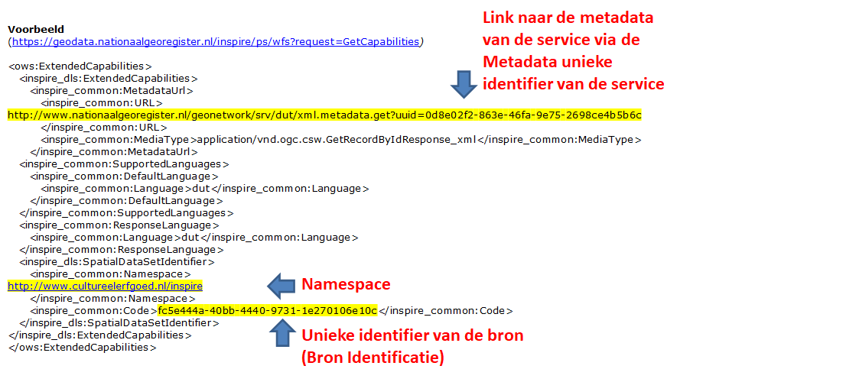Click the opening inspire_common:ResponseLanguage tag
Viewport: 846px width, 382px height.
(119, 225)
